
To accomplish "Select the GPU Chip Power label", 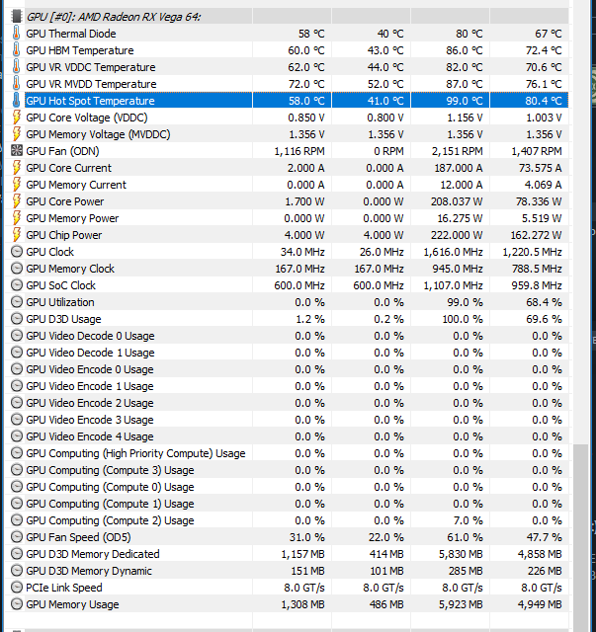I will [64, 235].
